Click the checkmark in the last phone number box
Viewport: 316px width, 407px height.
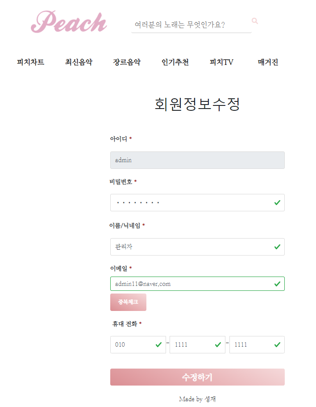click(x=277, y=344)
